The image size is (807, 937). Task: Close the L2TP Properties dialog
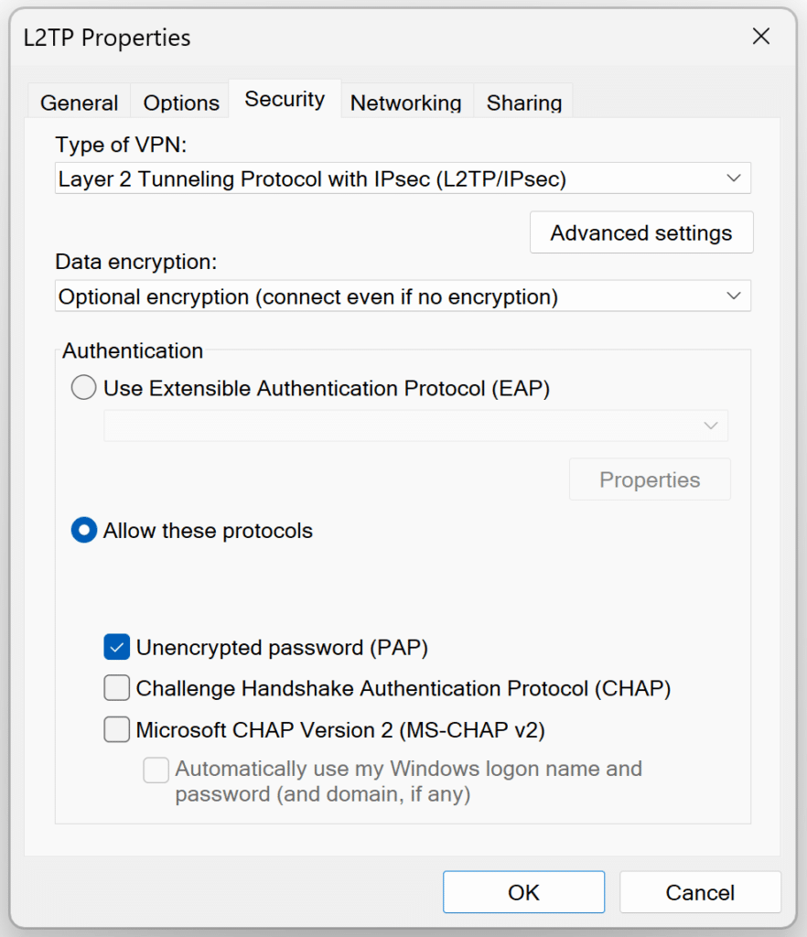point(760,37)
